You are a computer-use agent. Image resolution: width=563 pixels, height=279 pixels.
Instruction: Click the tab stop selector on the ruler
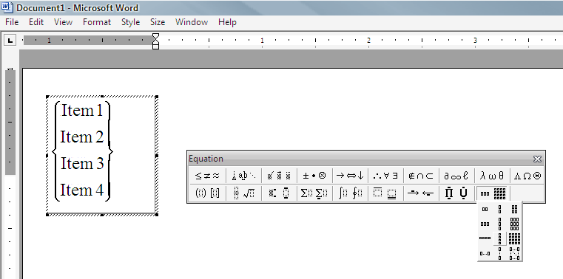pos(10,41)
